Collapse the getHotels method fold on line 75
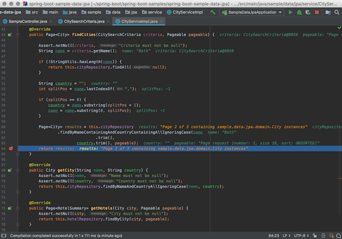 click(18, 208)
